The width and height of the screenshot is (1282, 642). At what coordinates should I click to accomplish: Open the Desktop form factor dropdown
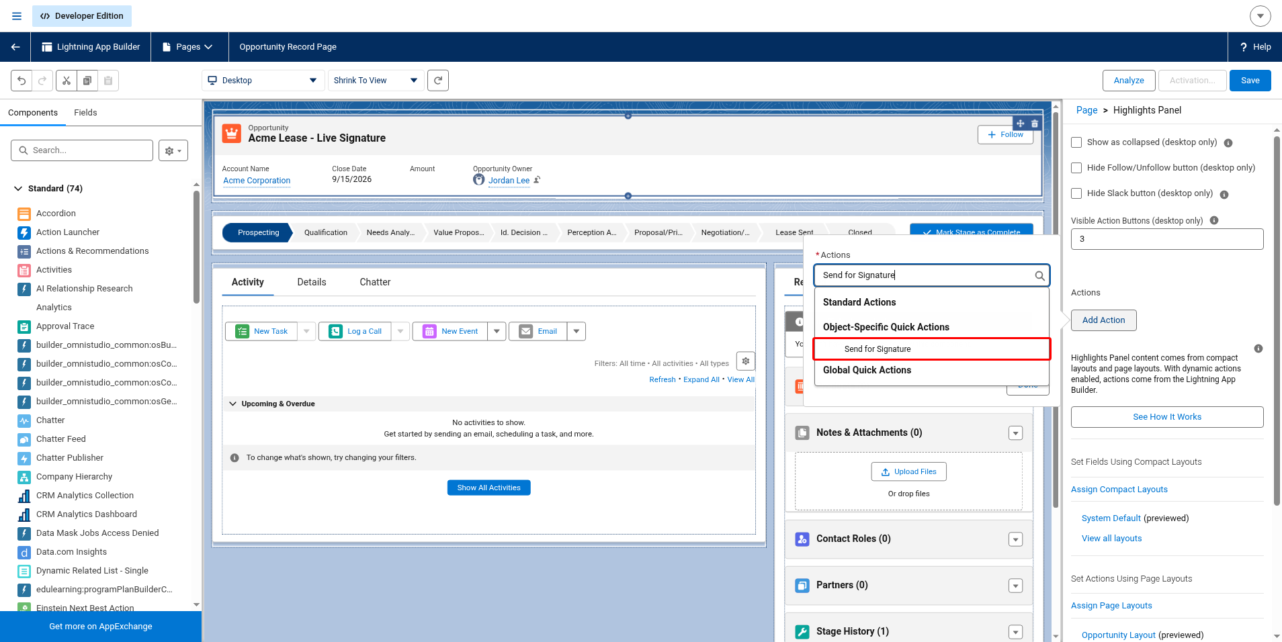[263, 81]
